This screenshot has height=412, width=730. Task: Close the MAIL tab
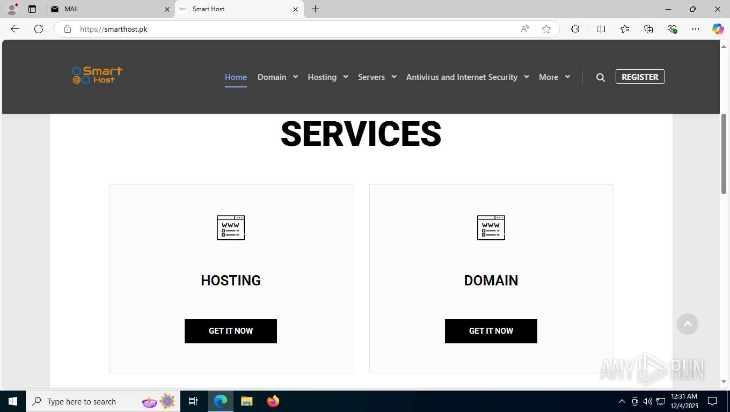coord(167,9)
